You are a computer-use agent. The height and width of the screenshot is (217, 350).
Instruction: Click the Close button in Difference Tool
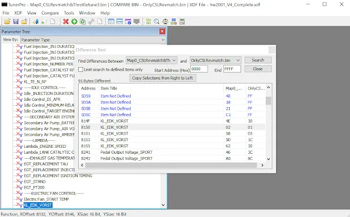[258, 69]
